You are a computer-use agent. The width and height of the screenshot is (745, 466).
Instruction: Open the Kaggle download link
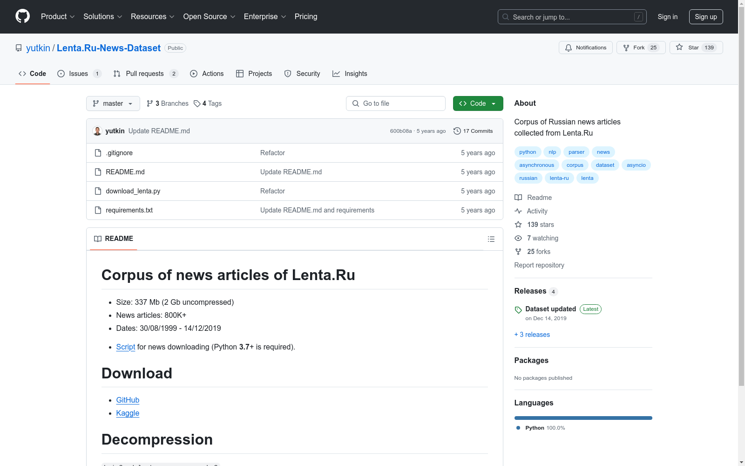[x=128, y=413]
